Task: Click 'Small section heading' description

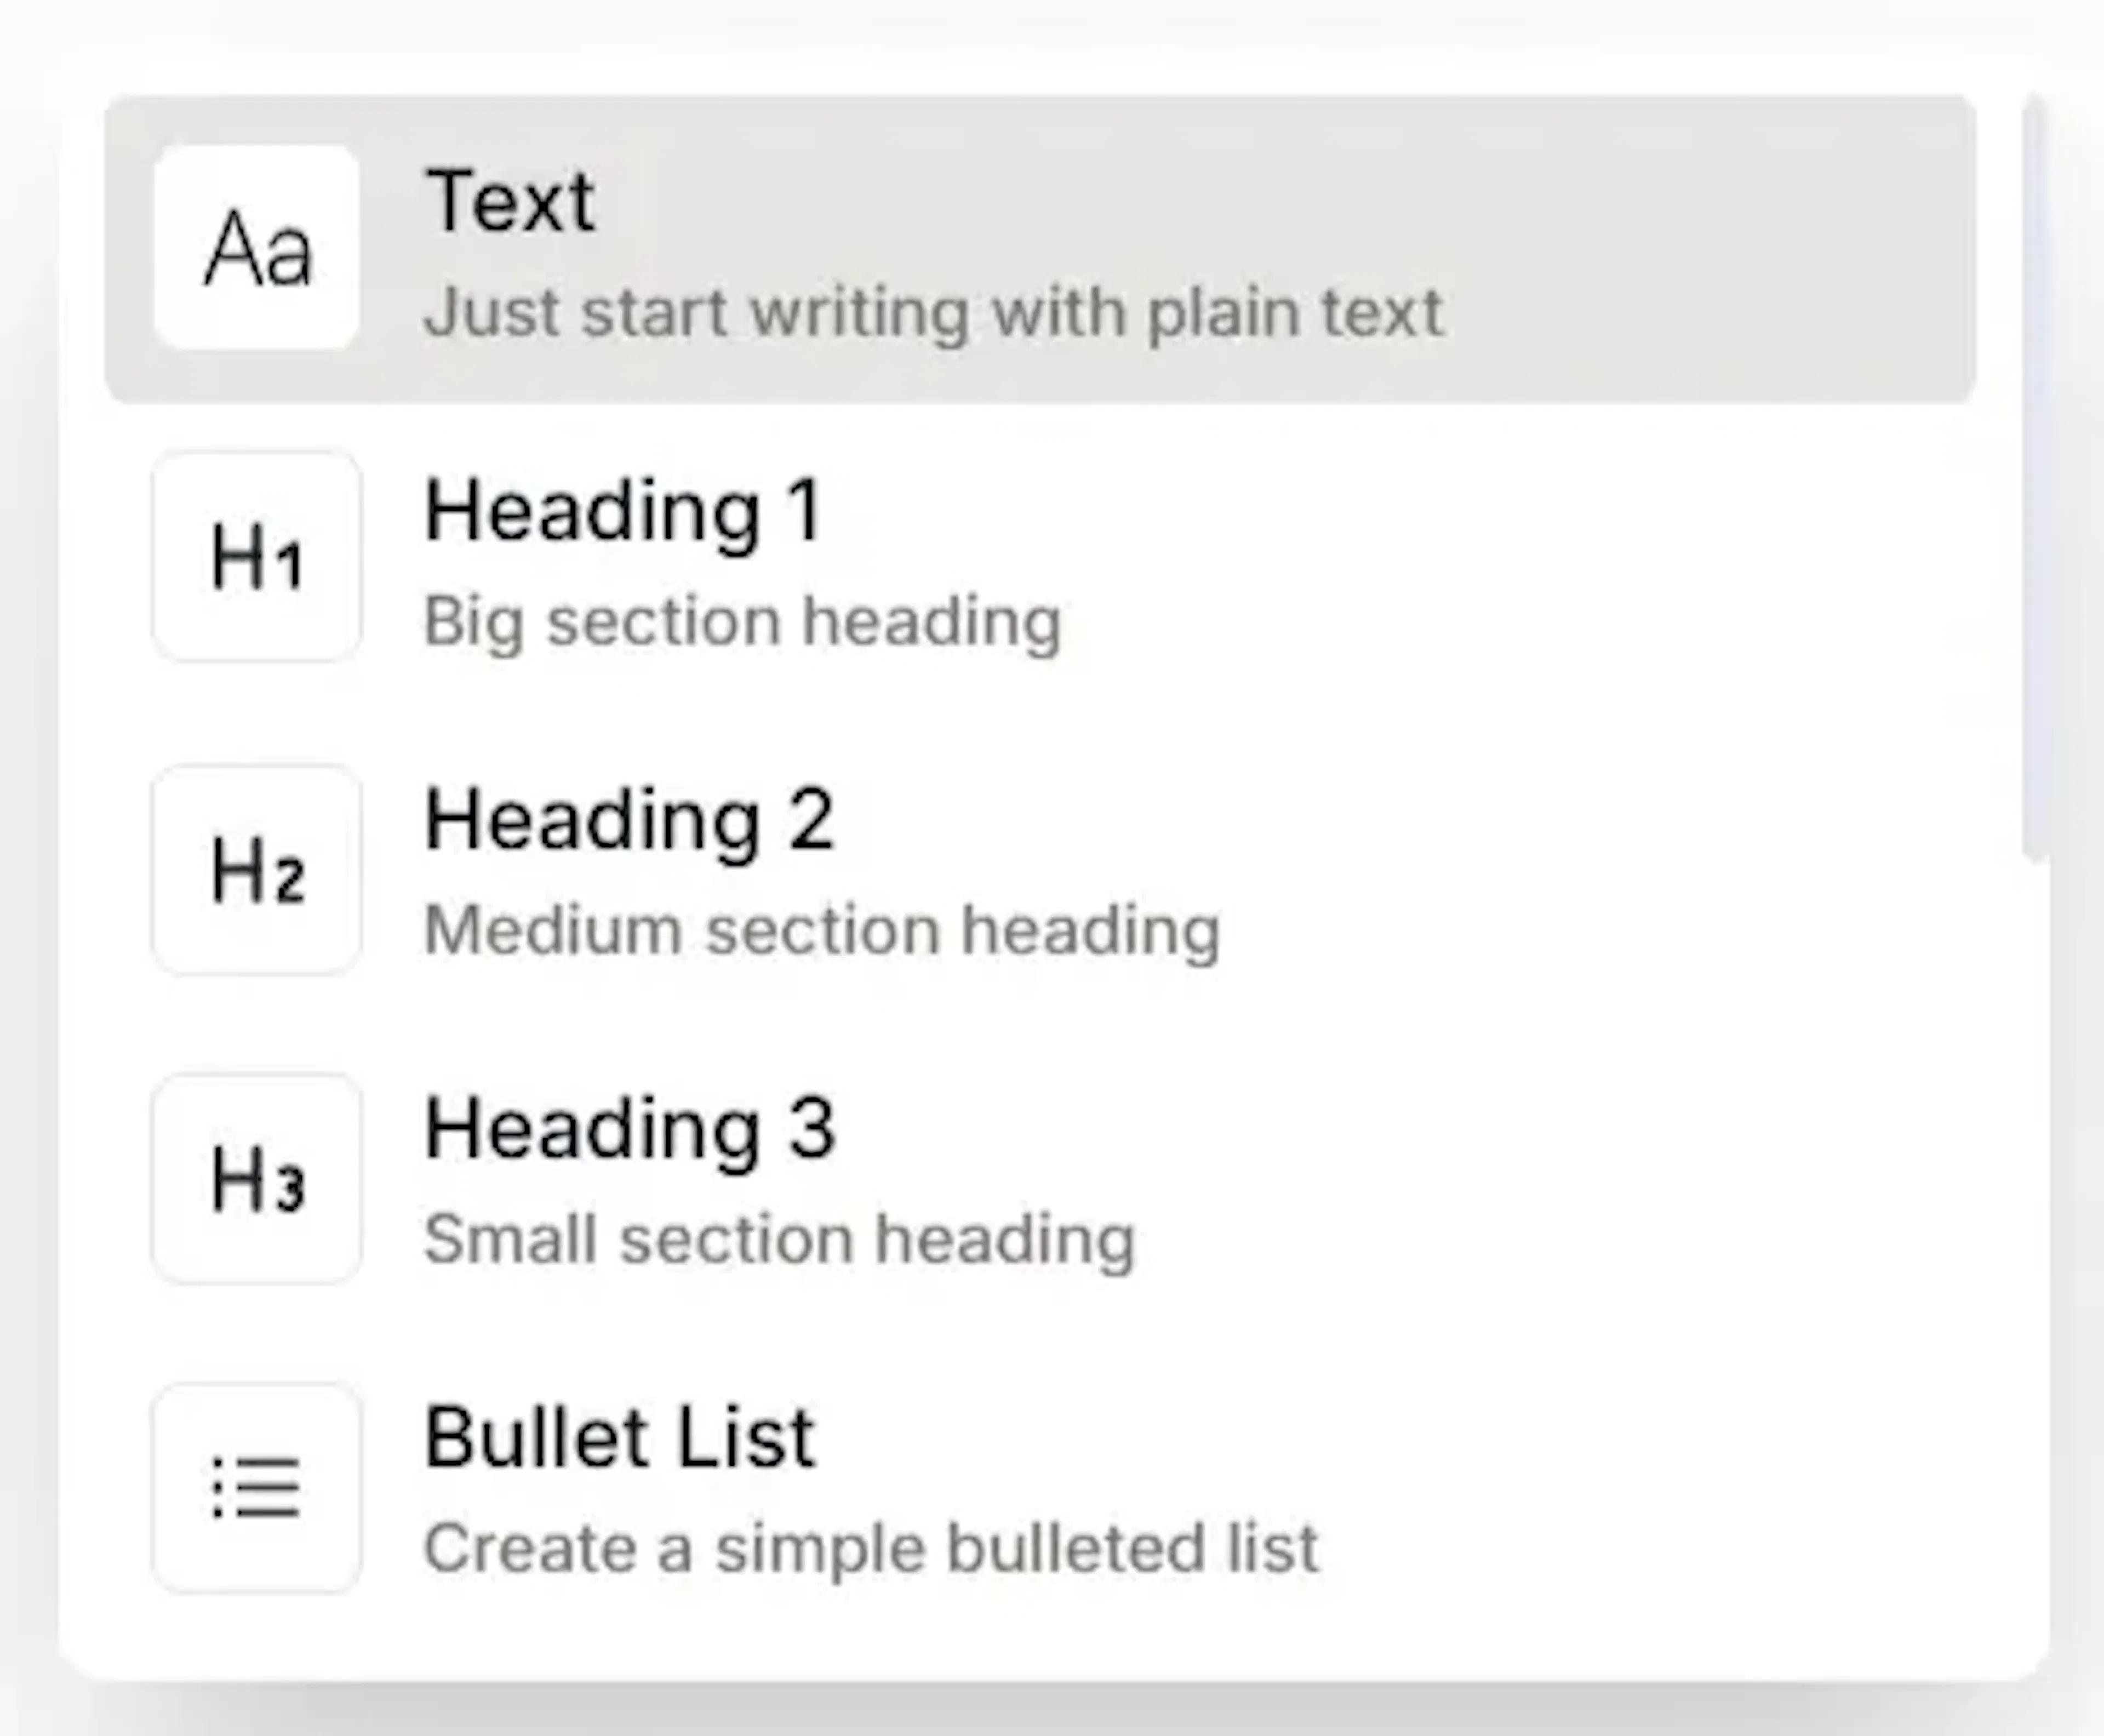Action: coord(779,1240)
